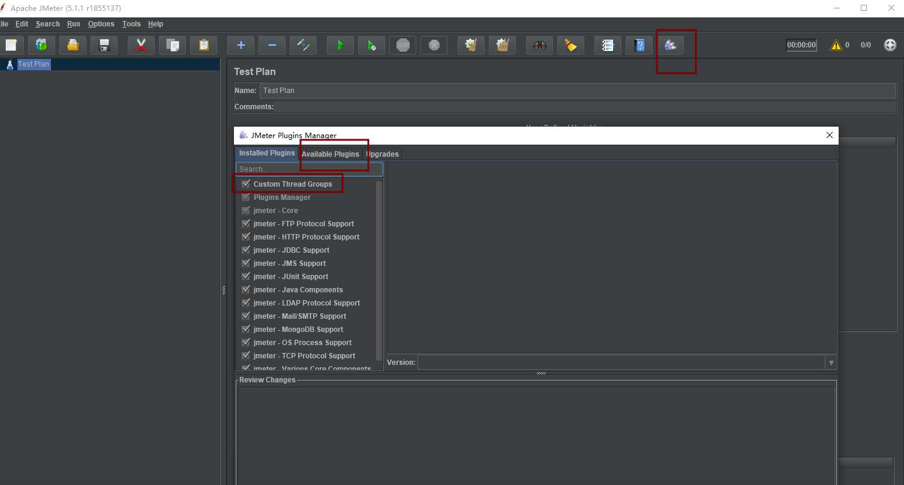Clear All with double broom icon

[x=502, y=45]
